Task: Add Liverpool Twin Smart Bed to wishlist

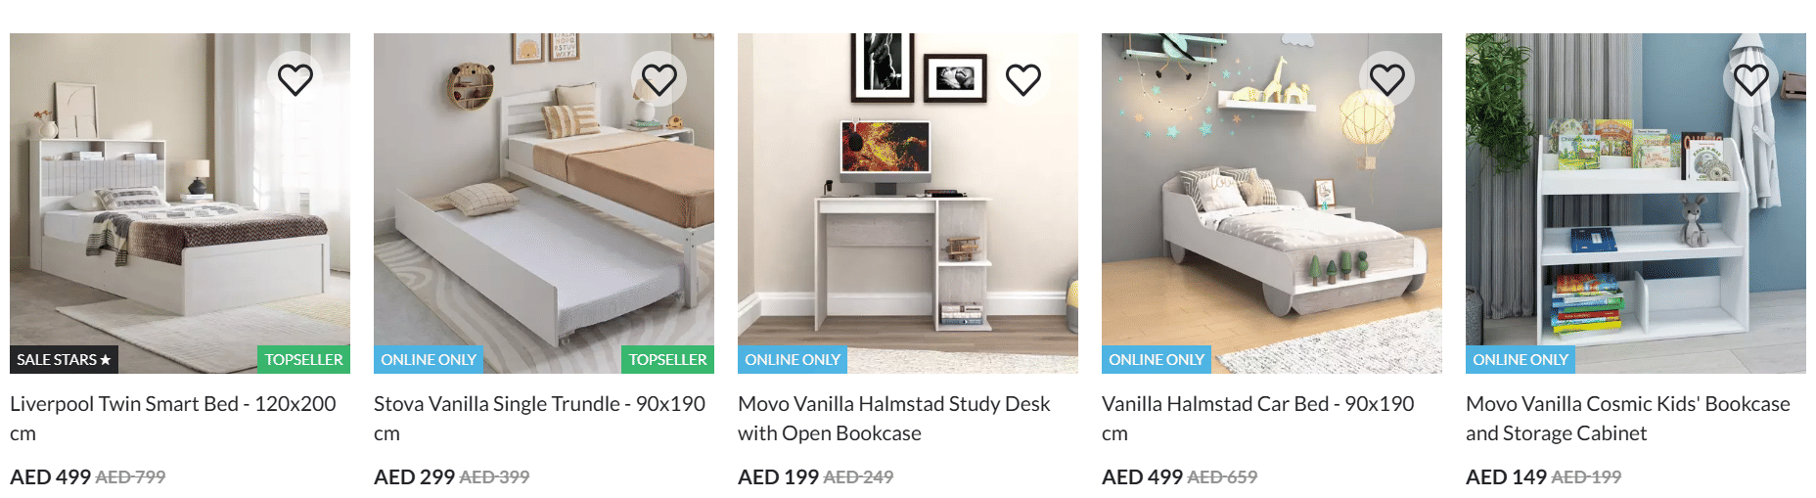Action: click(295, 79)
